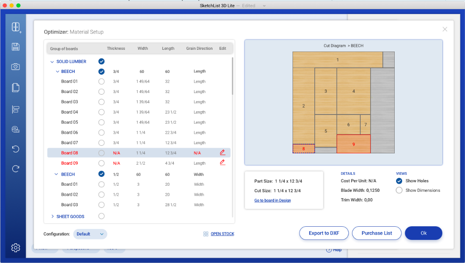Click the Width column header
This screenshot has height=263, width=465.
coord(143,48)
